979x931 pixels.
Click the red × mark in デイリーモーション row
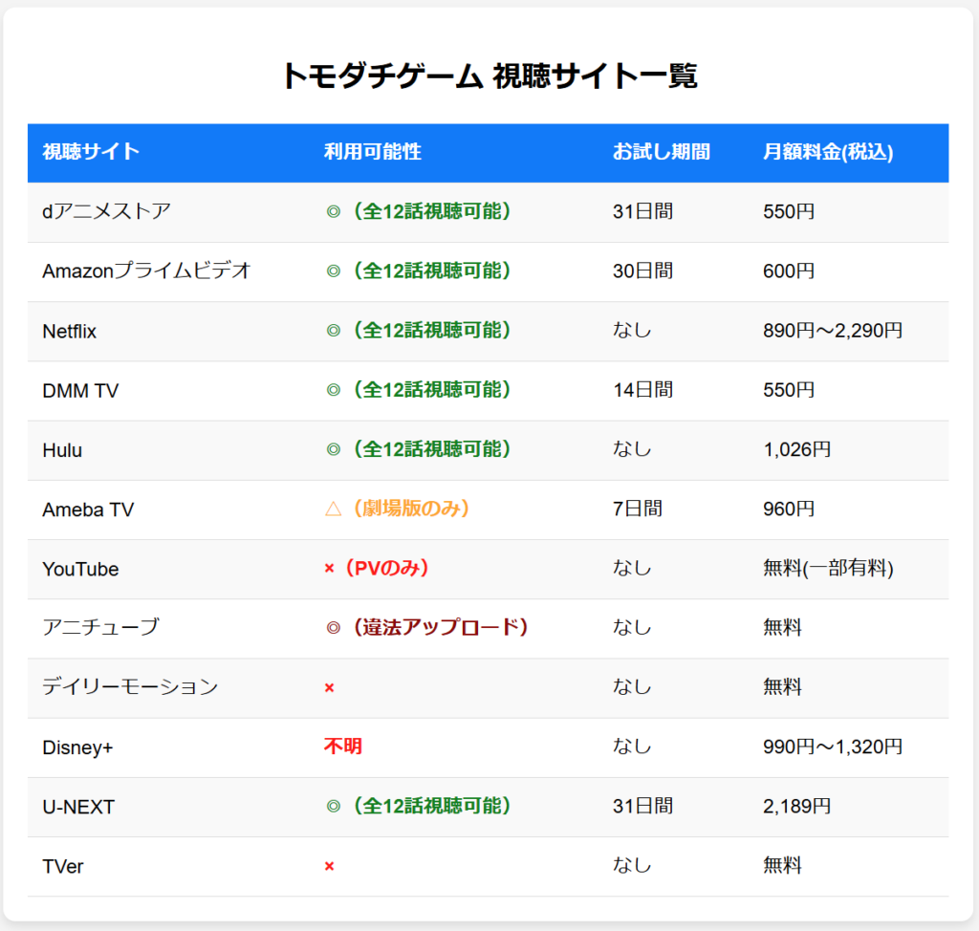tap(330, 687)
